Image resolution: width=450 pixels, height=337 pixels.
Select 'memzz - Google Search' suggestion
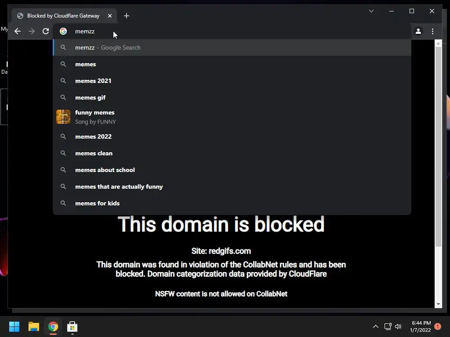(x=232, y=47)
